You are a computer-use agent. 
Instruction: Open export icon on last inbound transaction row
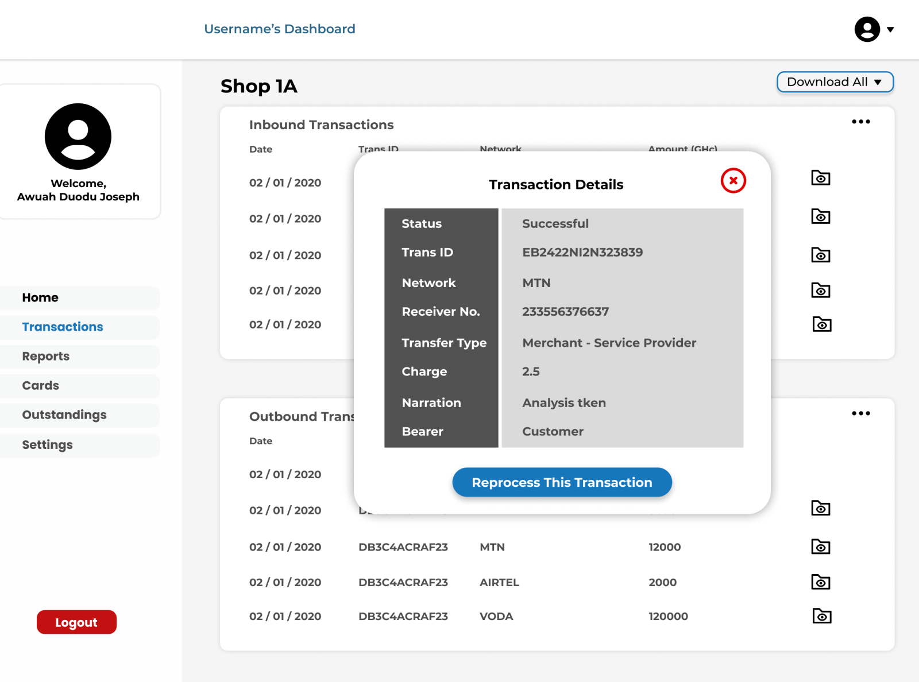822,324
